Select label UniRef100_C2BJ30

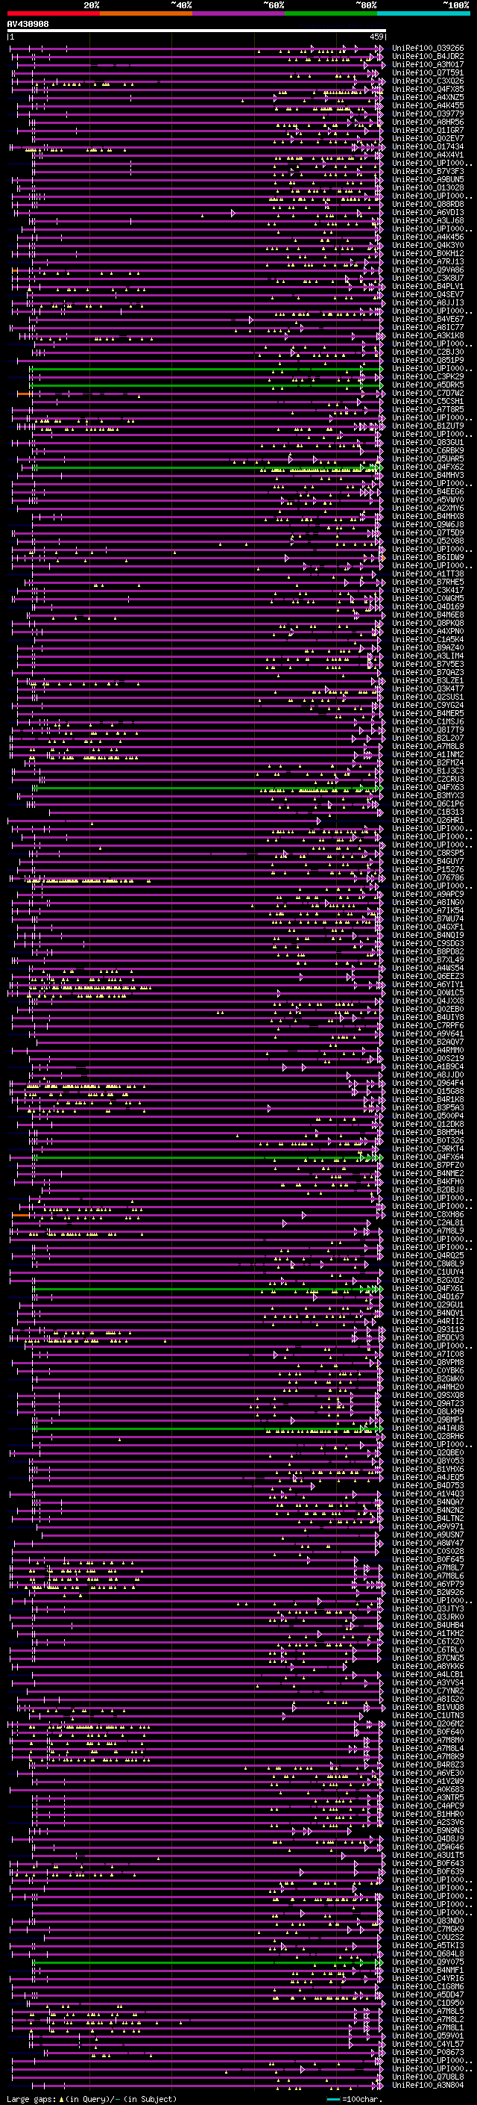pos(428,352)
